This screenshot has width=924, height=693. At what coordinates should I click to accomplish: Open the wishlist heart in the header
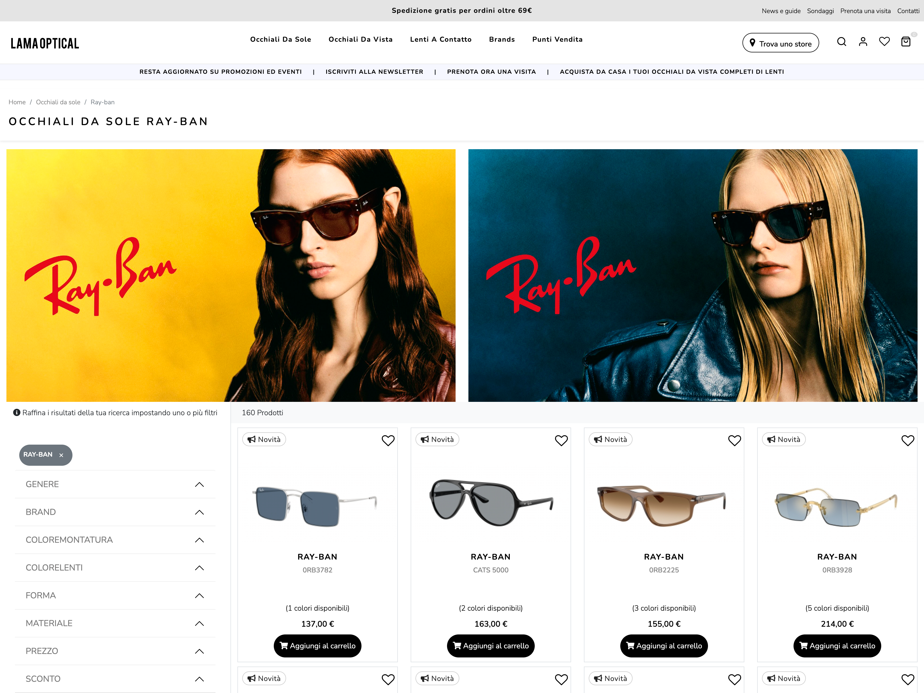[x=884, y=42]
